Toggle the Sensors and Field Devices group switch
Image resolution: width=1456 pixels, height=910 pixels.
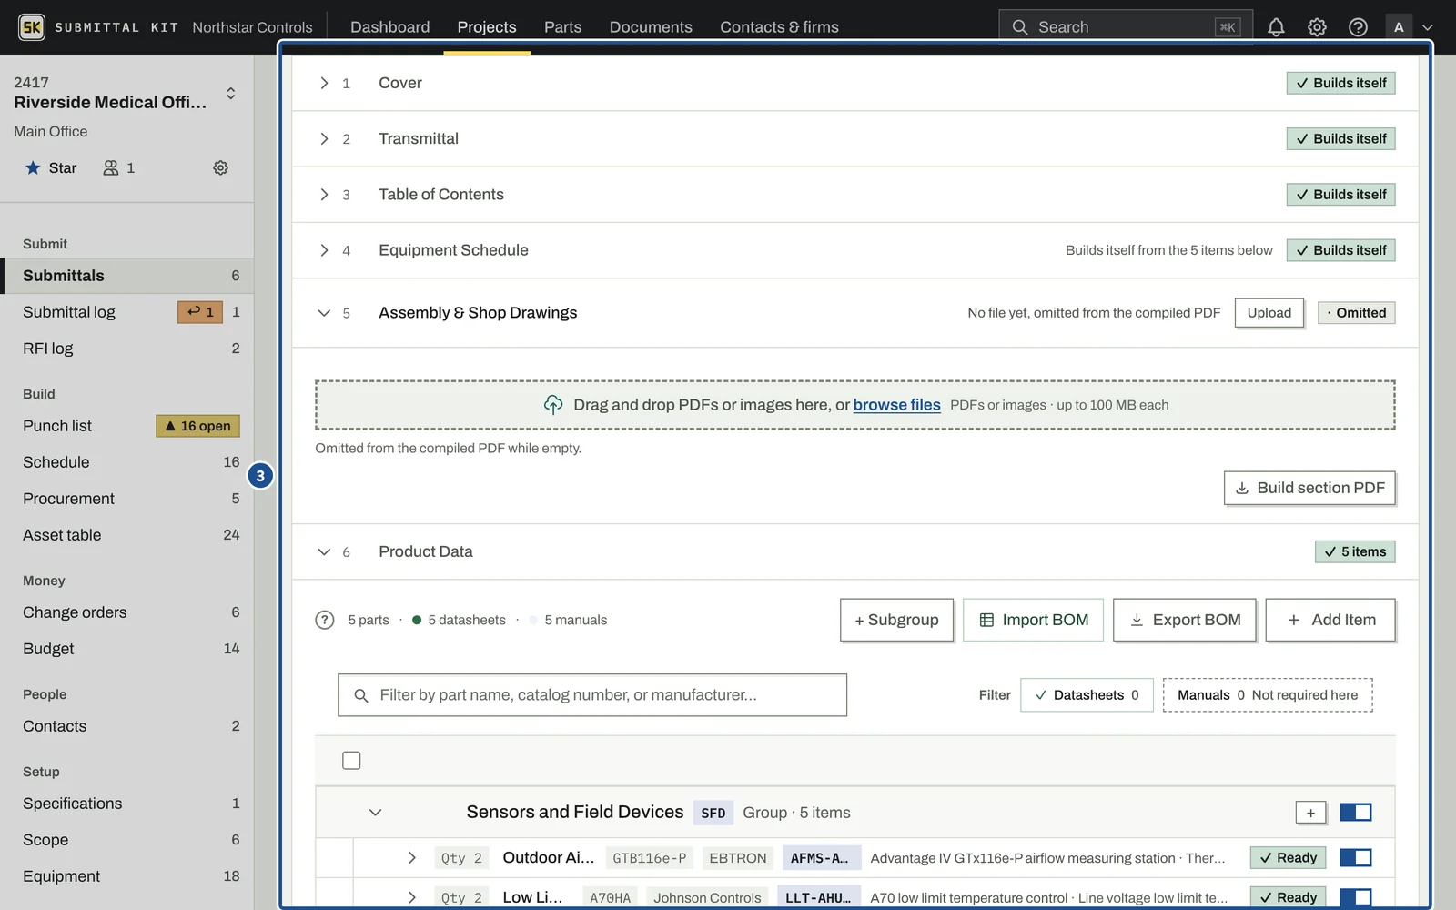click(1356, 812)
